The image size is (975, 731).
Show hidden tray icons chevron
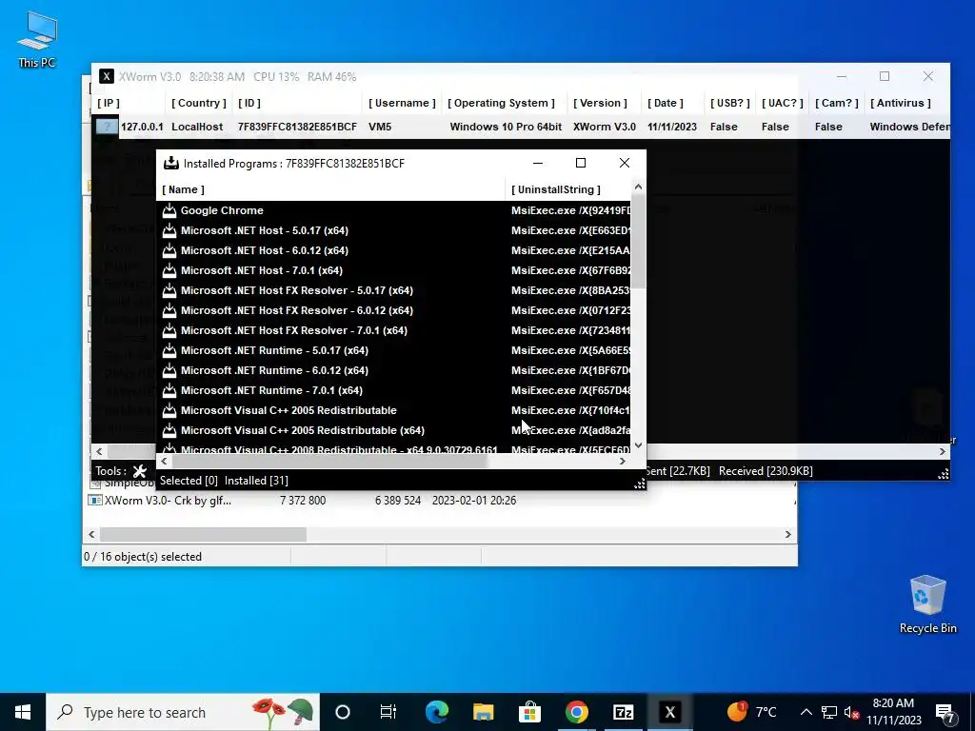806,712
